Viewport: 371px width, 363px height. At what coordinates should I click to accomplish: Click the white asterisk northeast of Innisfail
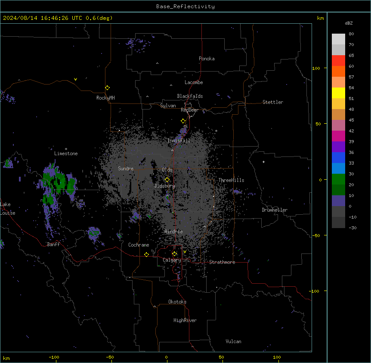(216, 131)
